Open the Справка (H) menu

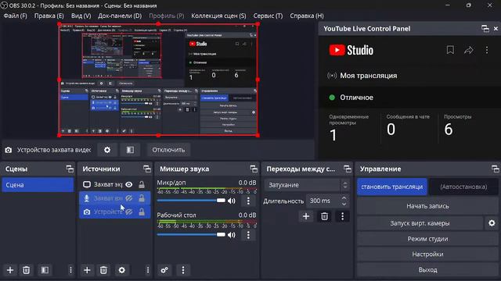point(307,16)
